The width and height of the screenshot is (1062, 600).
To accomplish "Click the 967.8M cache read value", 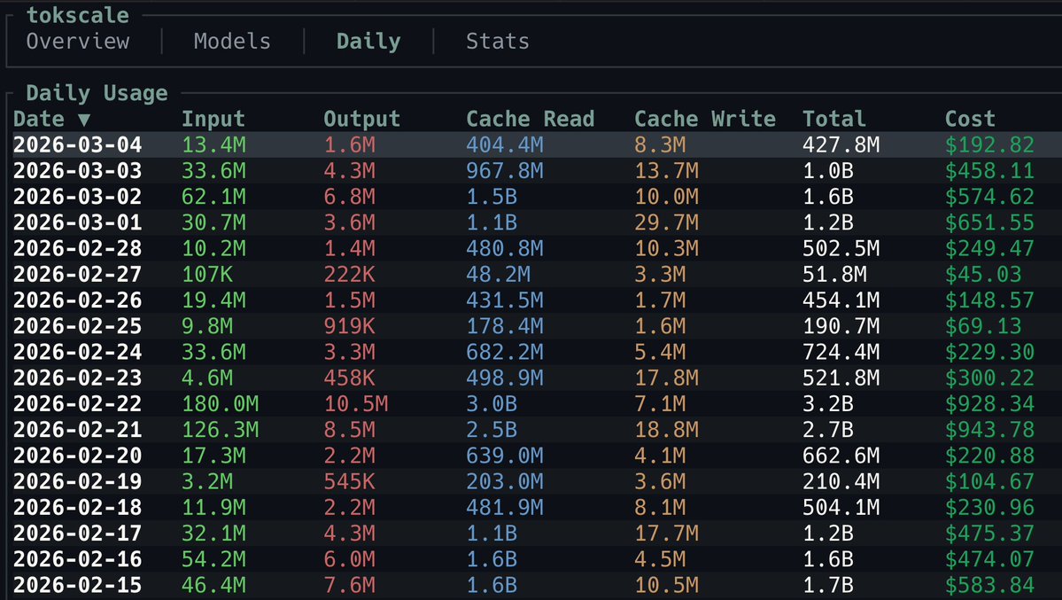I will pyautogui.click(x=505, y=171).
